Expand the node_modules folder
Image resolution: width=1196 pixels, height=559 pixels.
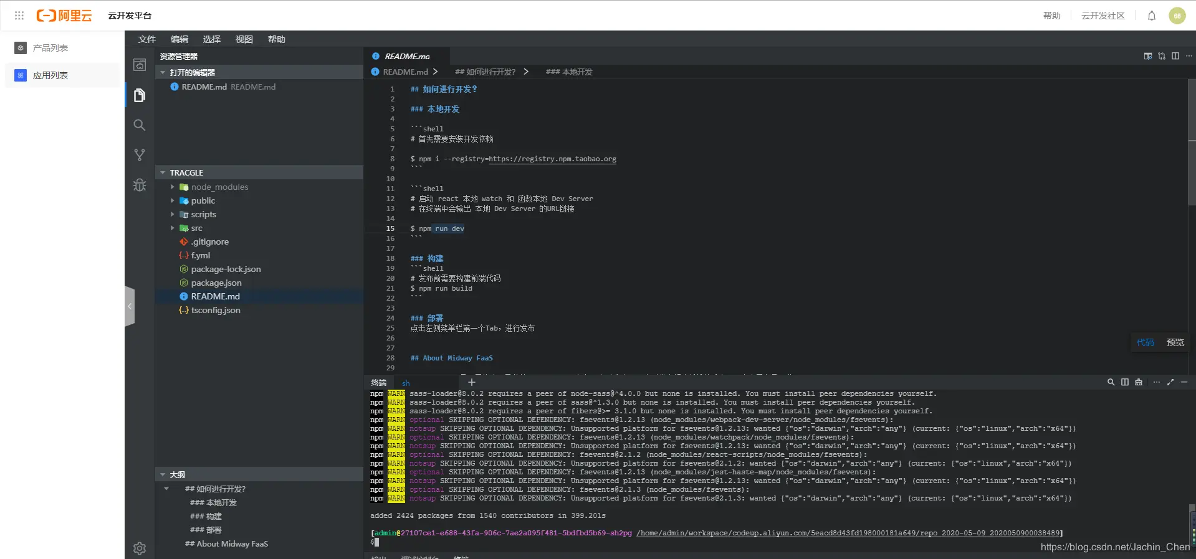[x=173, y=187]
